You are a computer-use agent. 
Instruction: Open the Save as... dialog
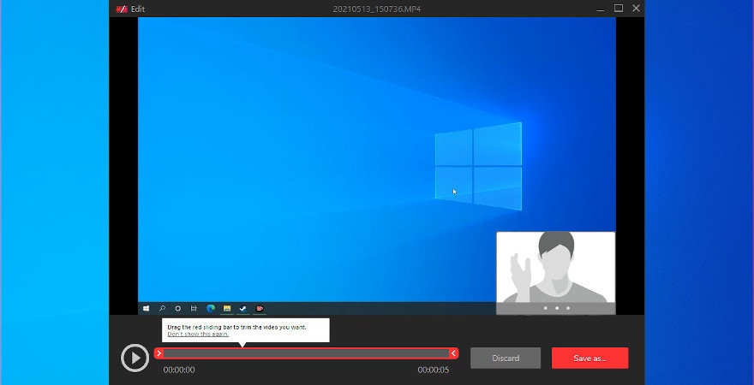[x=589, y=358]
